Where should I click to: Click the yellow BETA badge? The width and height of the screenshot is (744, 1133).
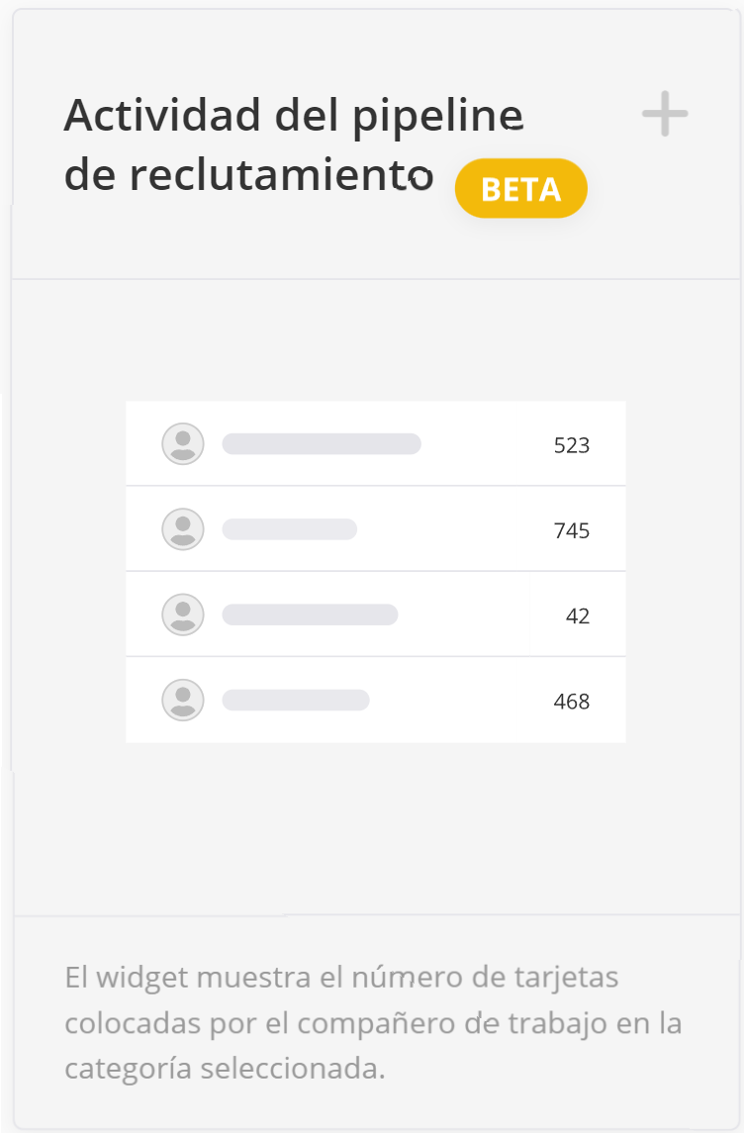tap(521, 188)
